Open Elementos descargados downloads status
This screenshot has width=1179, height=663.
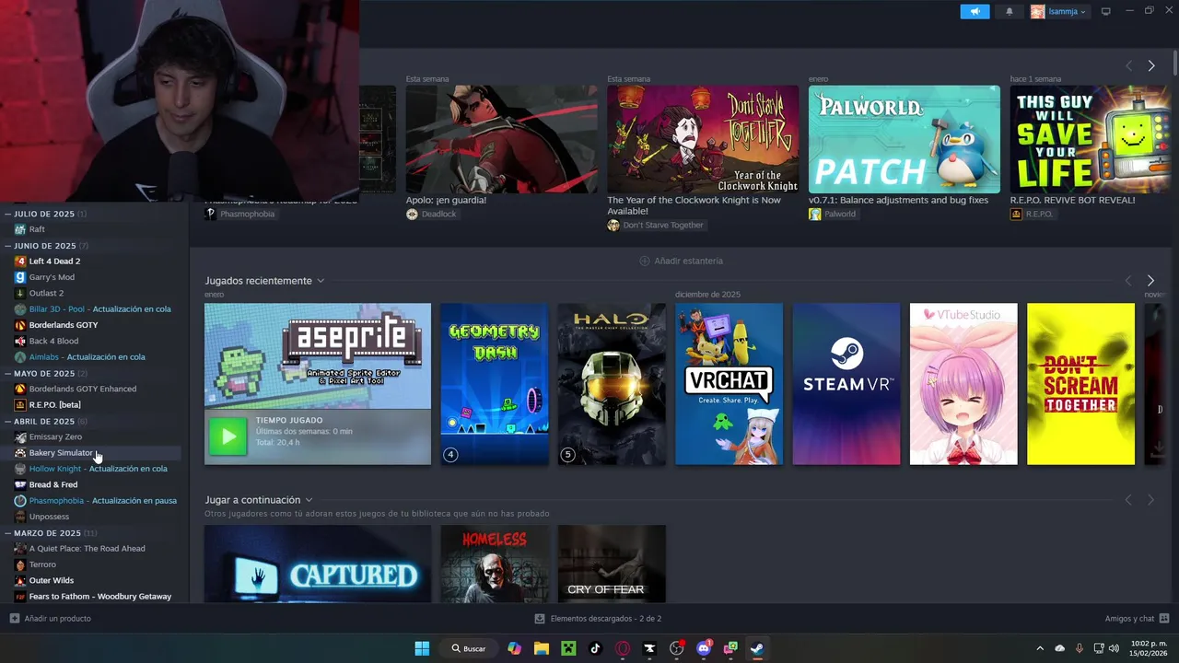point(599,619)
